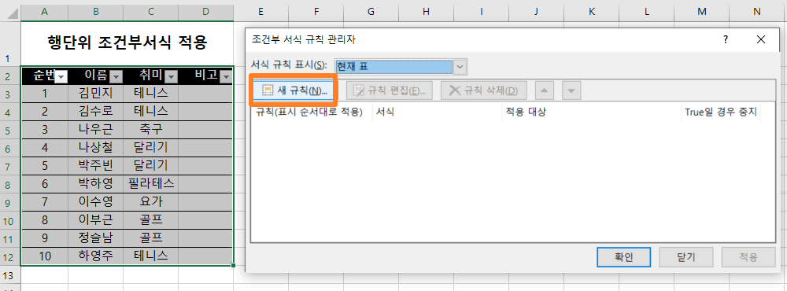Click the 확인 button
The width and height of the screenshot is (787, 291).
[624, 257]
